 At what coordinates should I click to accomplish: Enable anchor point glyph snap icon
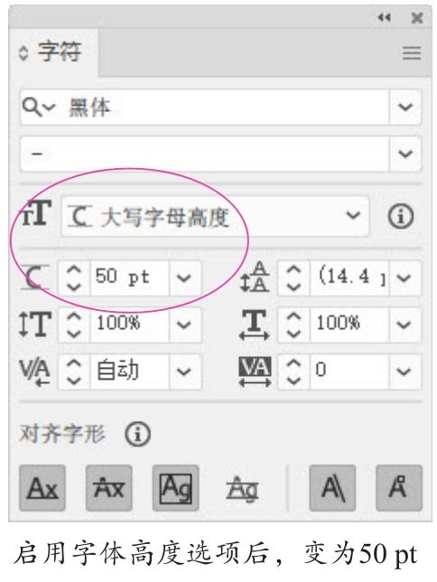pos(399,488)
